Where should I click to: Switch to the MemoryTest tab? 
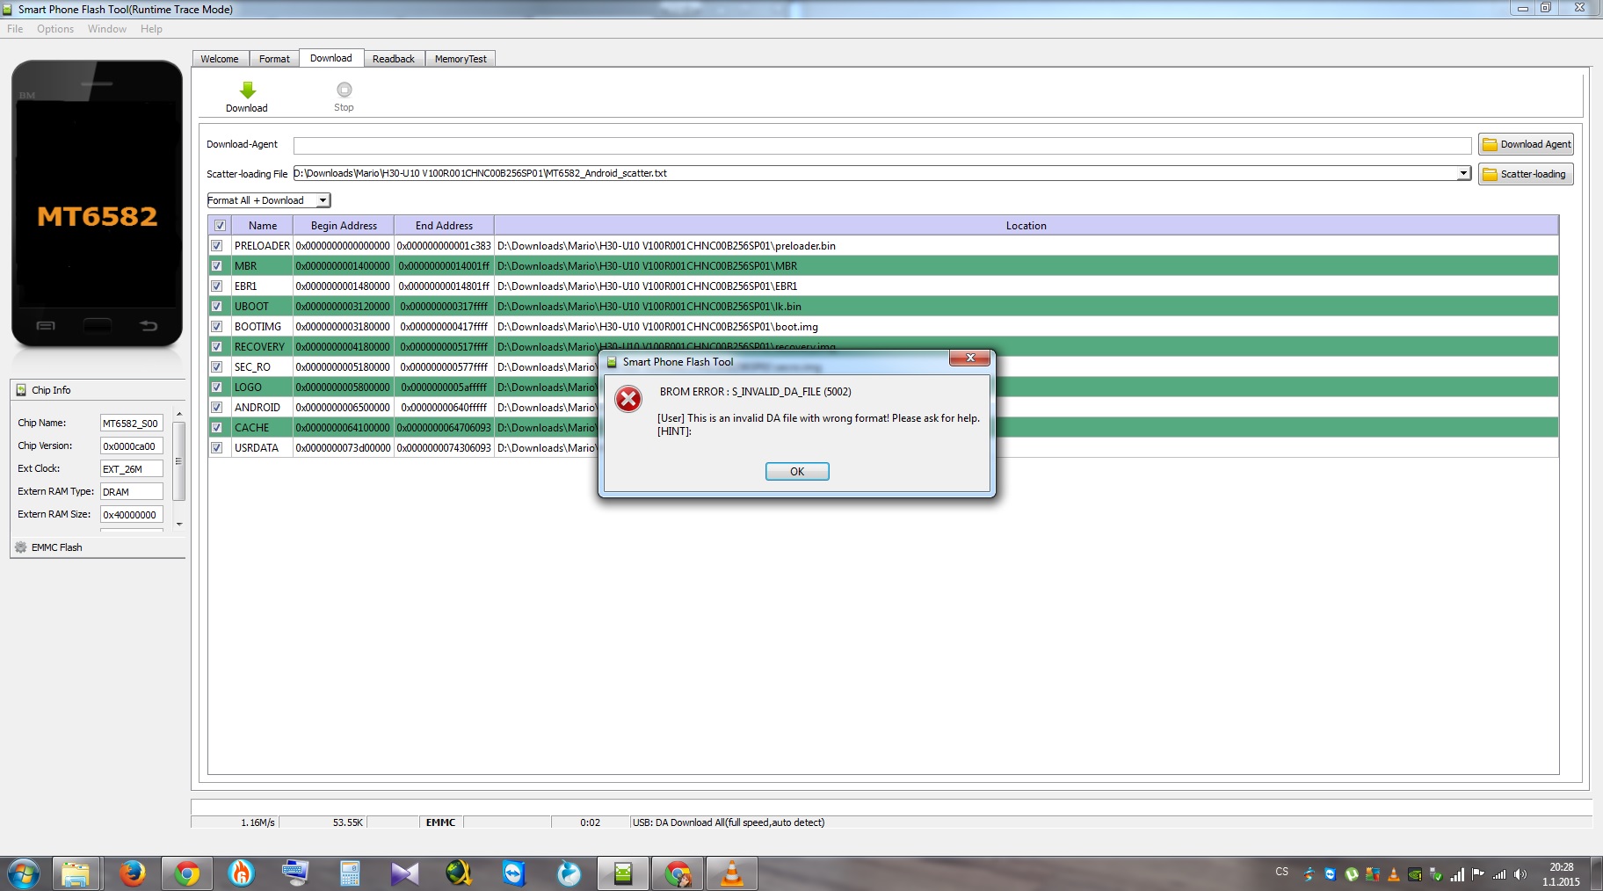pos(460,59)
